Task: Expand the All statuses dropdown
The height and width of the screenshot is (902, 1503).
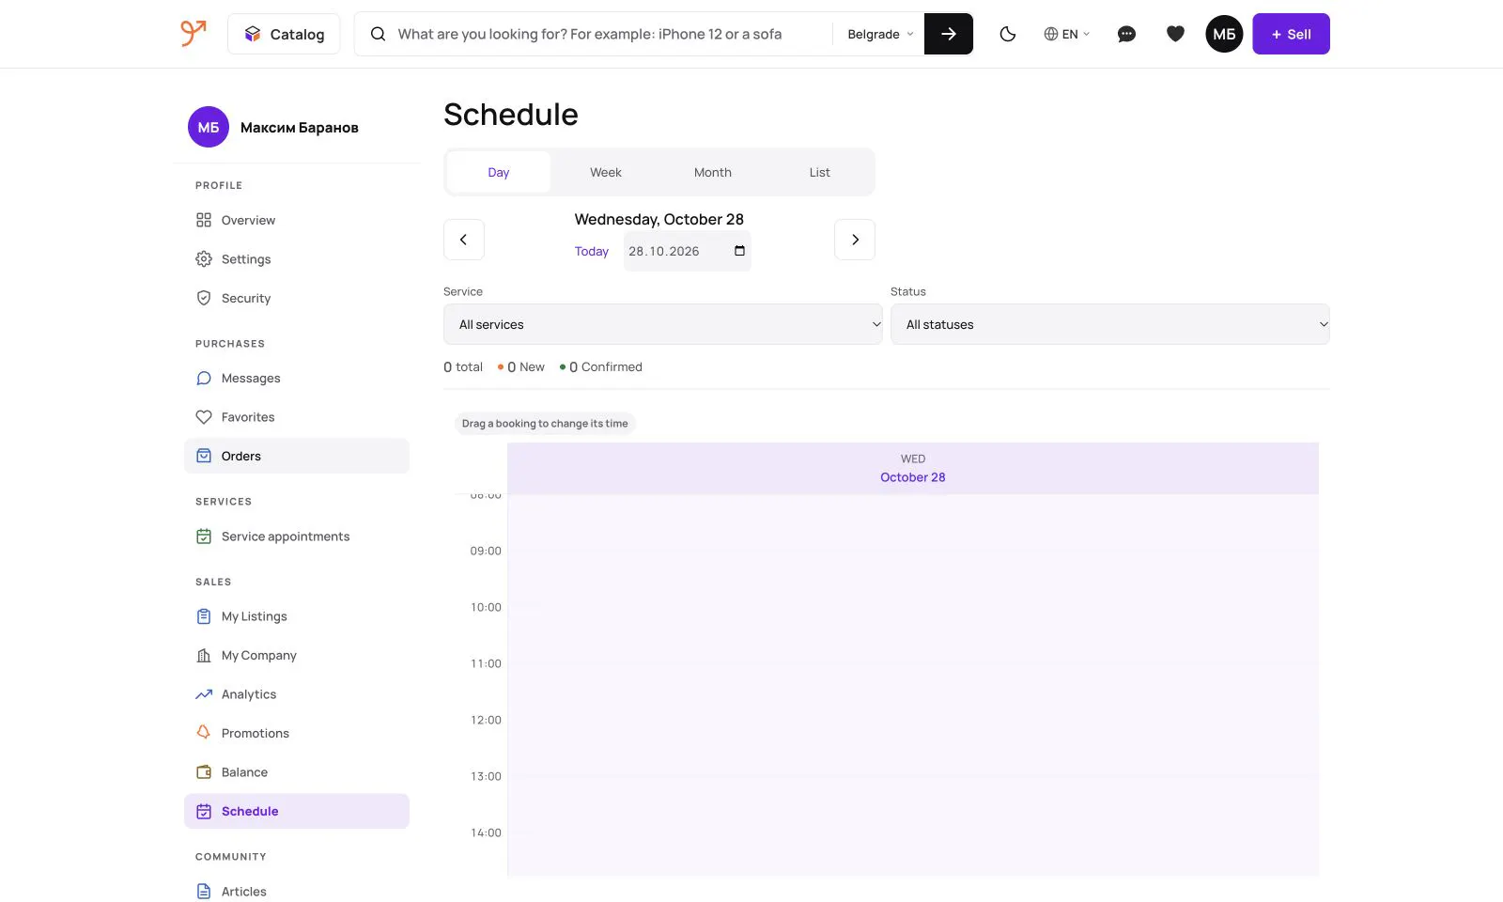Action: pyautogui.click(x=1110, y=324)
